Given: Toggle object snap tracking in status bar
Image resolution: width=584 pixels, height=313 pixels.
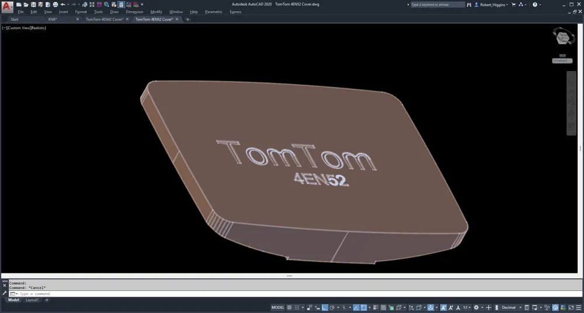Looking at the screenshot, I should tap(356, 307).
